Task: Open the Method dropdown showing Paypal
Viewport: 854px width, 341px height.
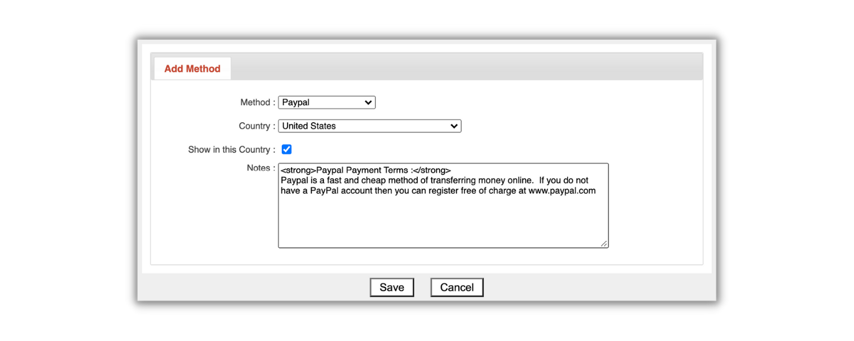Action: (x=327, y=102)
